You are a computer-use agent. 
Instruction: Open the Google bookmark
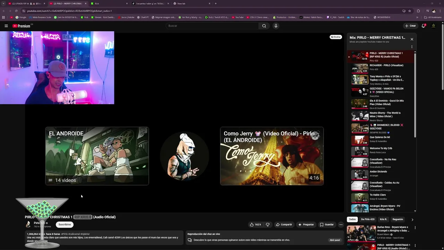tap(21, 17)
